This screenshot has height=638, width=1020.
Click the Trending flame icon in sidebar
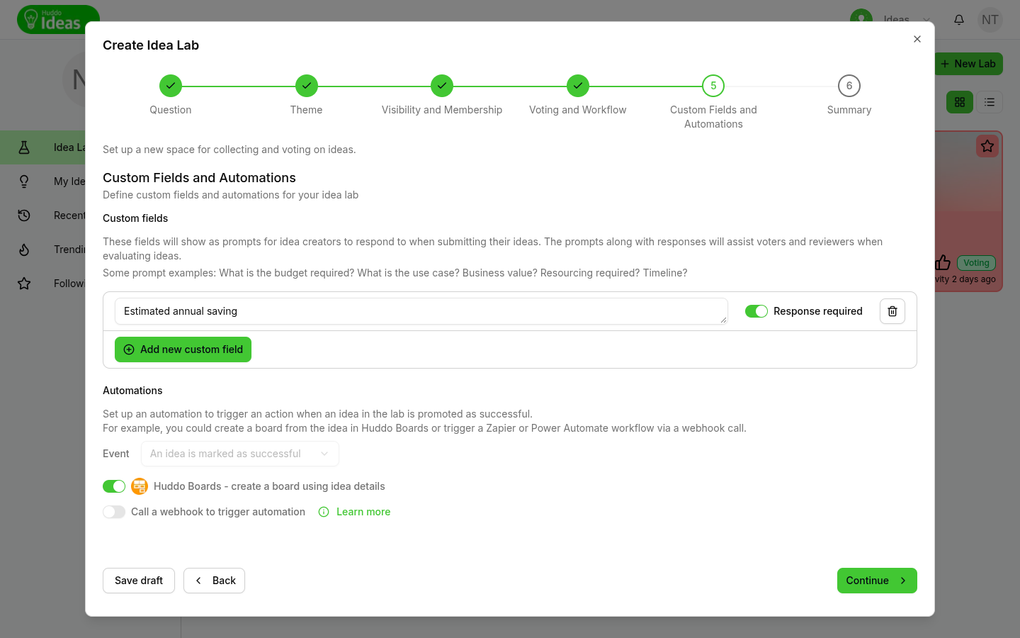(24, 250)
